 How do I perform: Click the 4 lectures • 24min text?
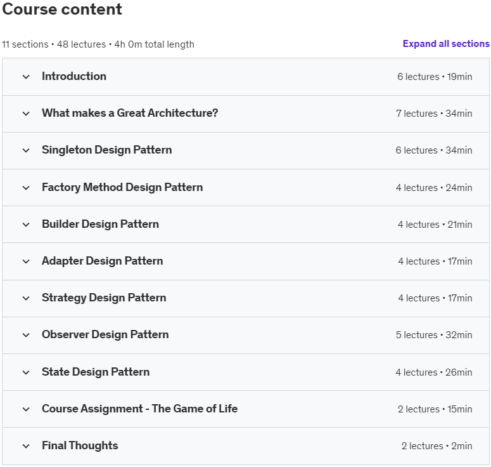(434, 188)
